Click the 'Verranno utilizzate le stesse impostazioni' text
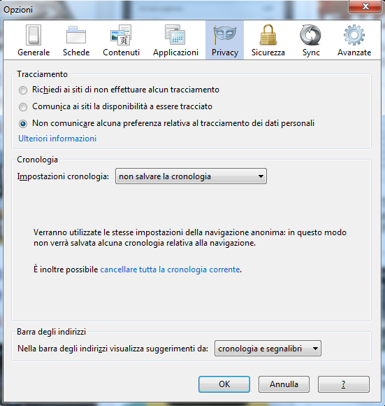The image size is (385, 406). click(x=190, y=238)
